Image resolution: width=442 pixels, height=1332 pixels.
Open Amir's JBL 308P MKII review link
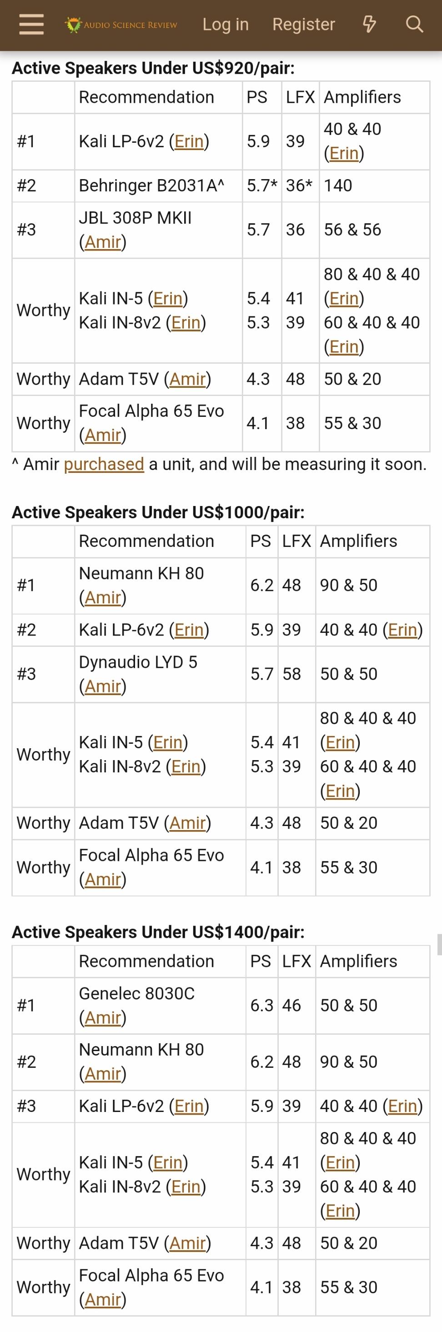102,241
